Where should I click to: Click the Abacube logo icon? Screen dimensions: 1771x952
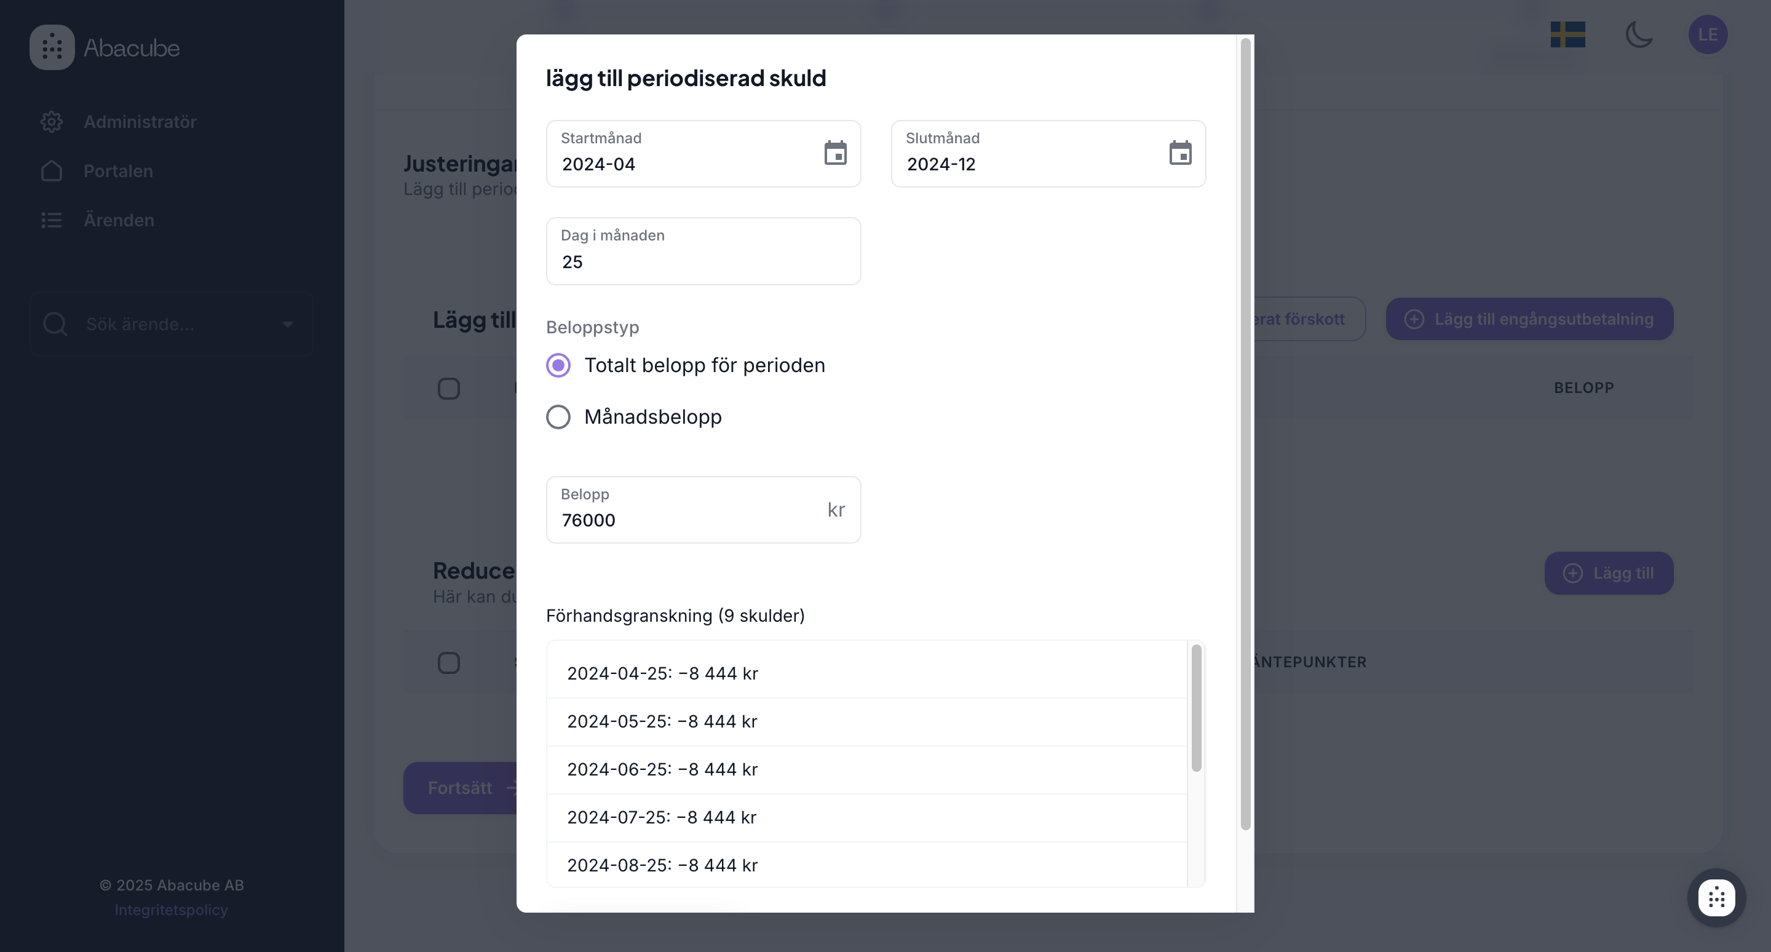(x=52, y=47)
